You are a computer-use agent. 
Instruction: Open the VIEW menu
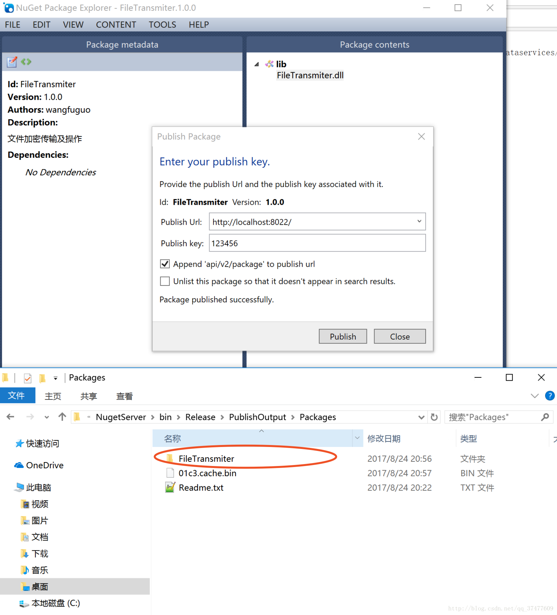(x=73, y=25)
